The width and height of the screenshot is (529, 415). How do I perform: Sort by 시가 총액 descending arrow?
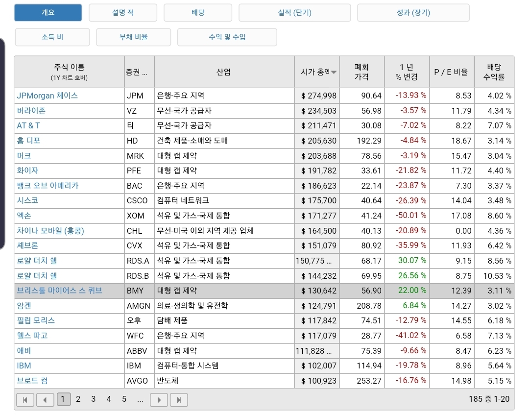[x=334, y=72]
